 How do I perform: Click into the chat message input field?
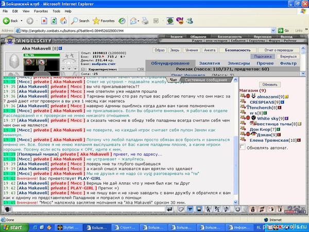[89, 209]
